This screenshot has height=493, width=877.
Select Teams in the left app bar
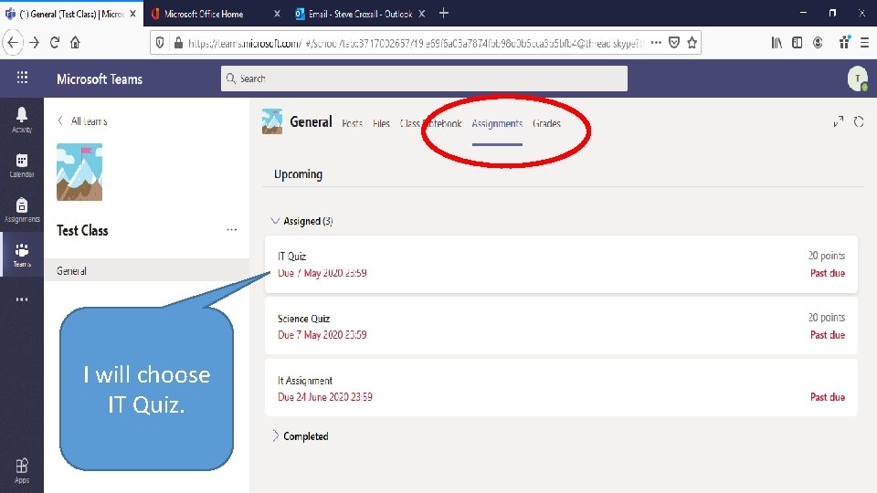point(22,255)
